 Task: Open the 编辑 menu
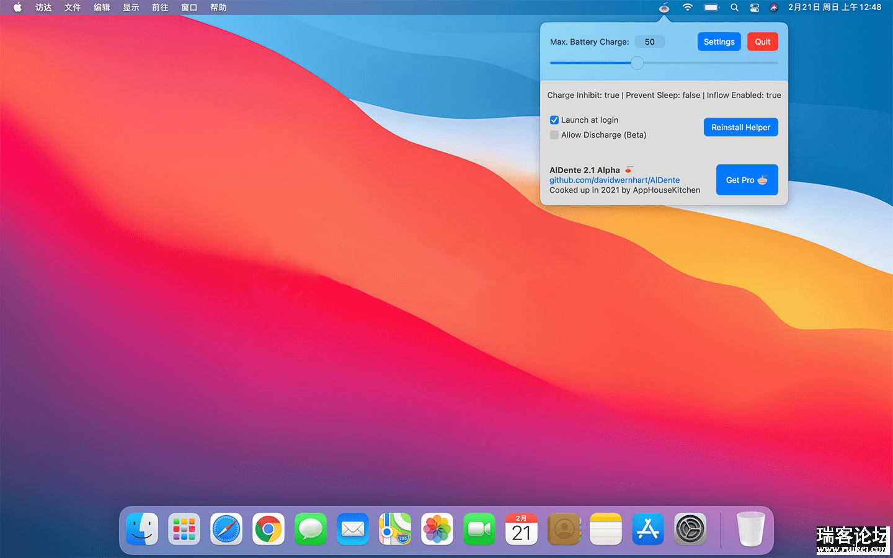click(x=102, y=7)
